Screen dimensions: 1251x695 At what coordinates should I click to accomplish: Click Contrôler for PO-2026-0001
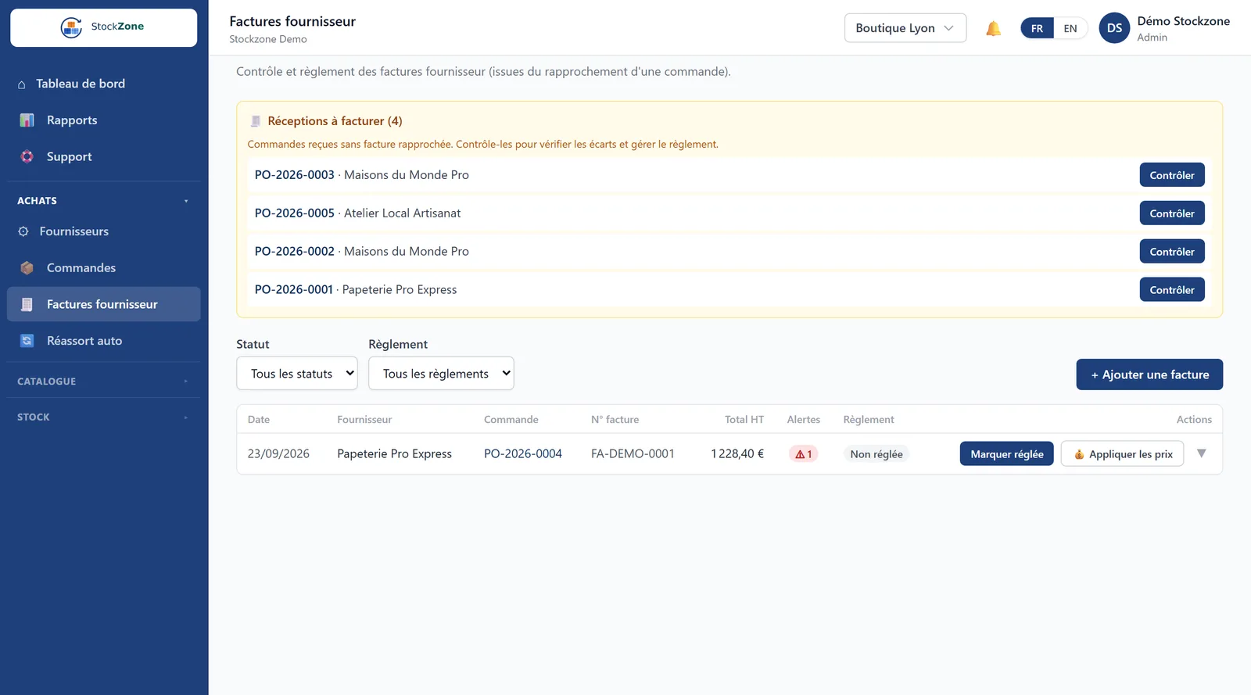(x=1171, y=290)
